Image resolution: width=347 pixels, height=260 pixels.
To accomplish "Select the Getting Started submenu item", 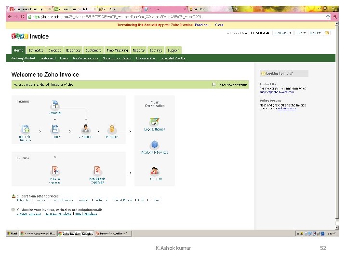I will click(23, 58).
